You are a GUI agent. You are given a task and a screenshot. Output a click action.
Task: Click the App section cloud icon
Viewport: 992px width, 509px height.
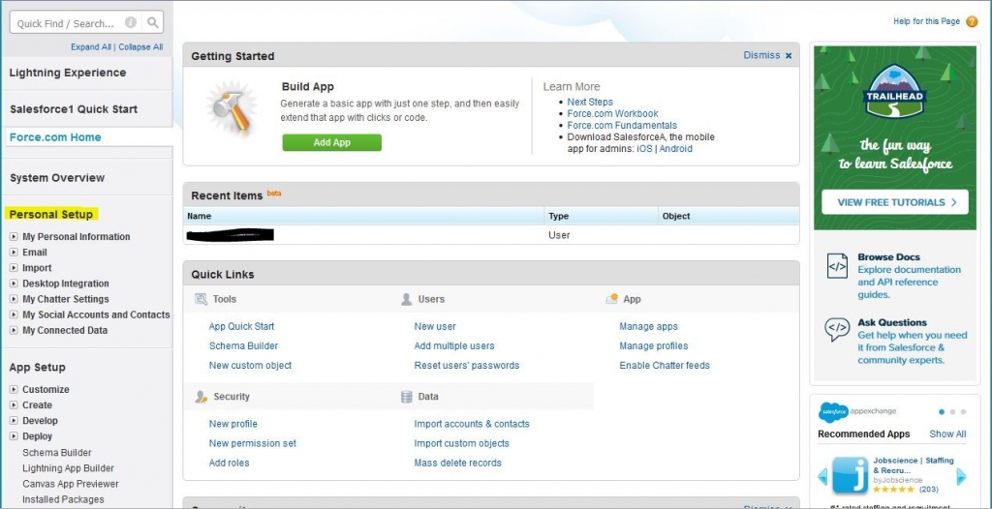click(x=611, y=299)
